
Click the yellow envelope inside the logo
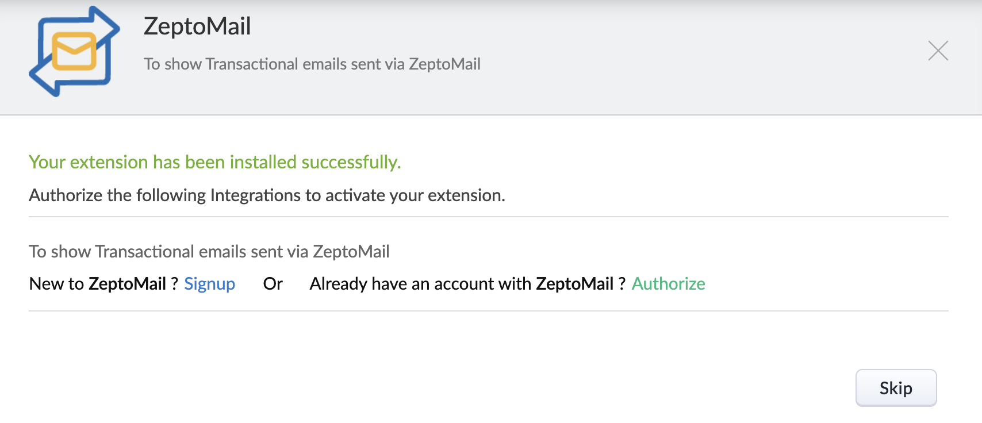coord(74,52)
